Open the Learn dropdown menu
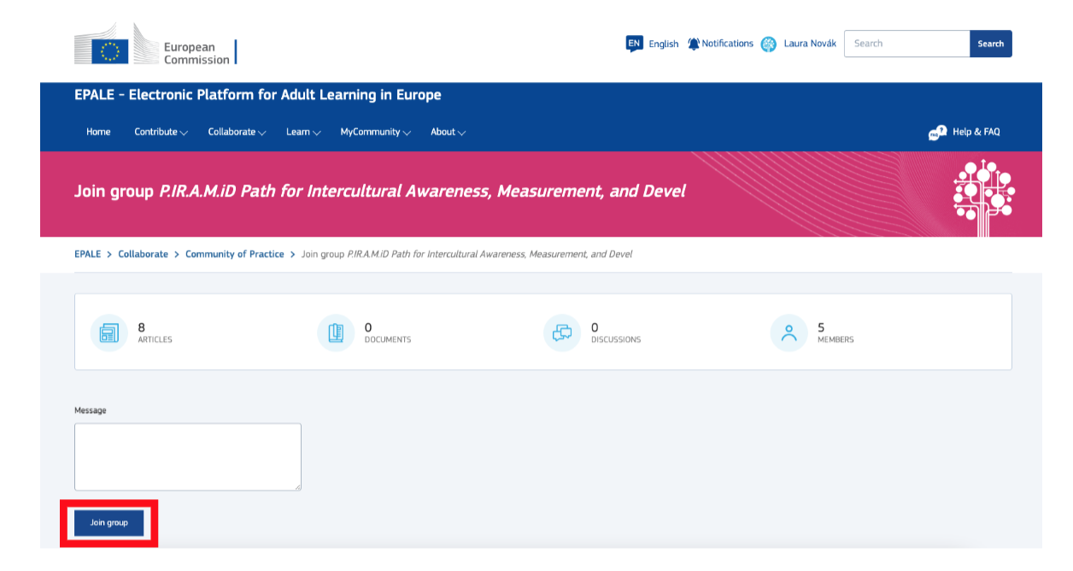This screenshot has height=571, width=1073. pos(303,132)
